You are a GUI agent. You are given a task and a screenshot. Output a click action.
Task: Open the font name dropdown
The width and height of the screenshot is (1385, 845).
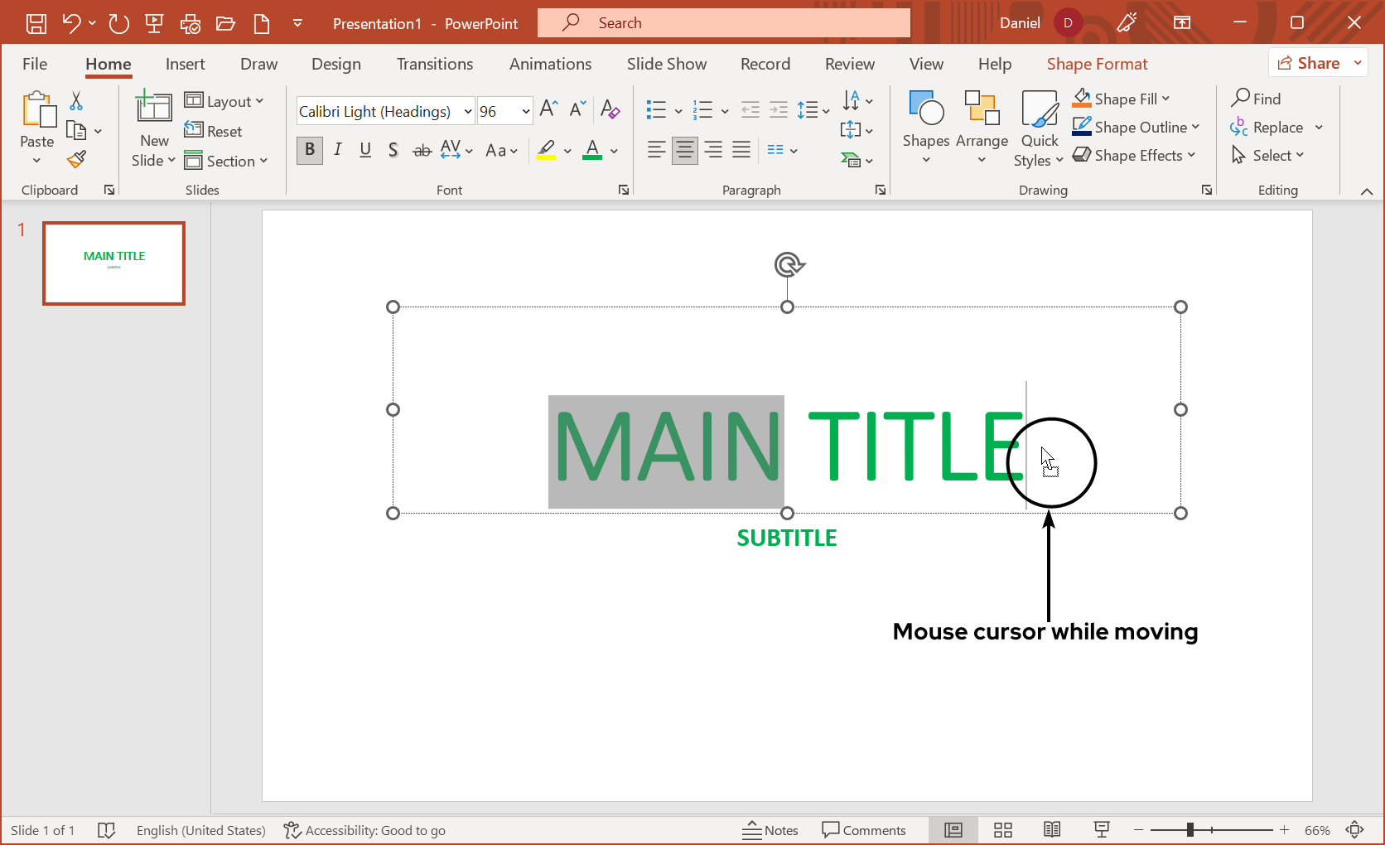tap(468, 112)
